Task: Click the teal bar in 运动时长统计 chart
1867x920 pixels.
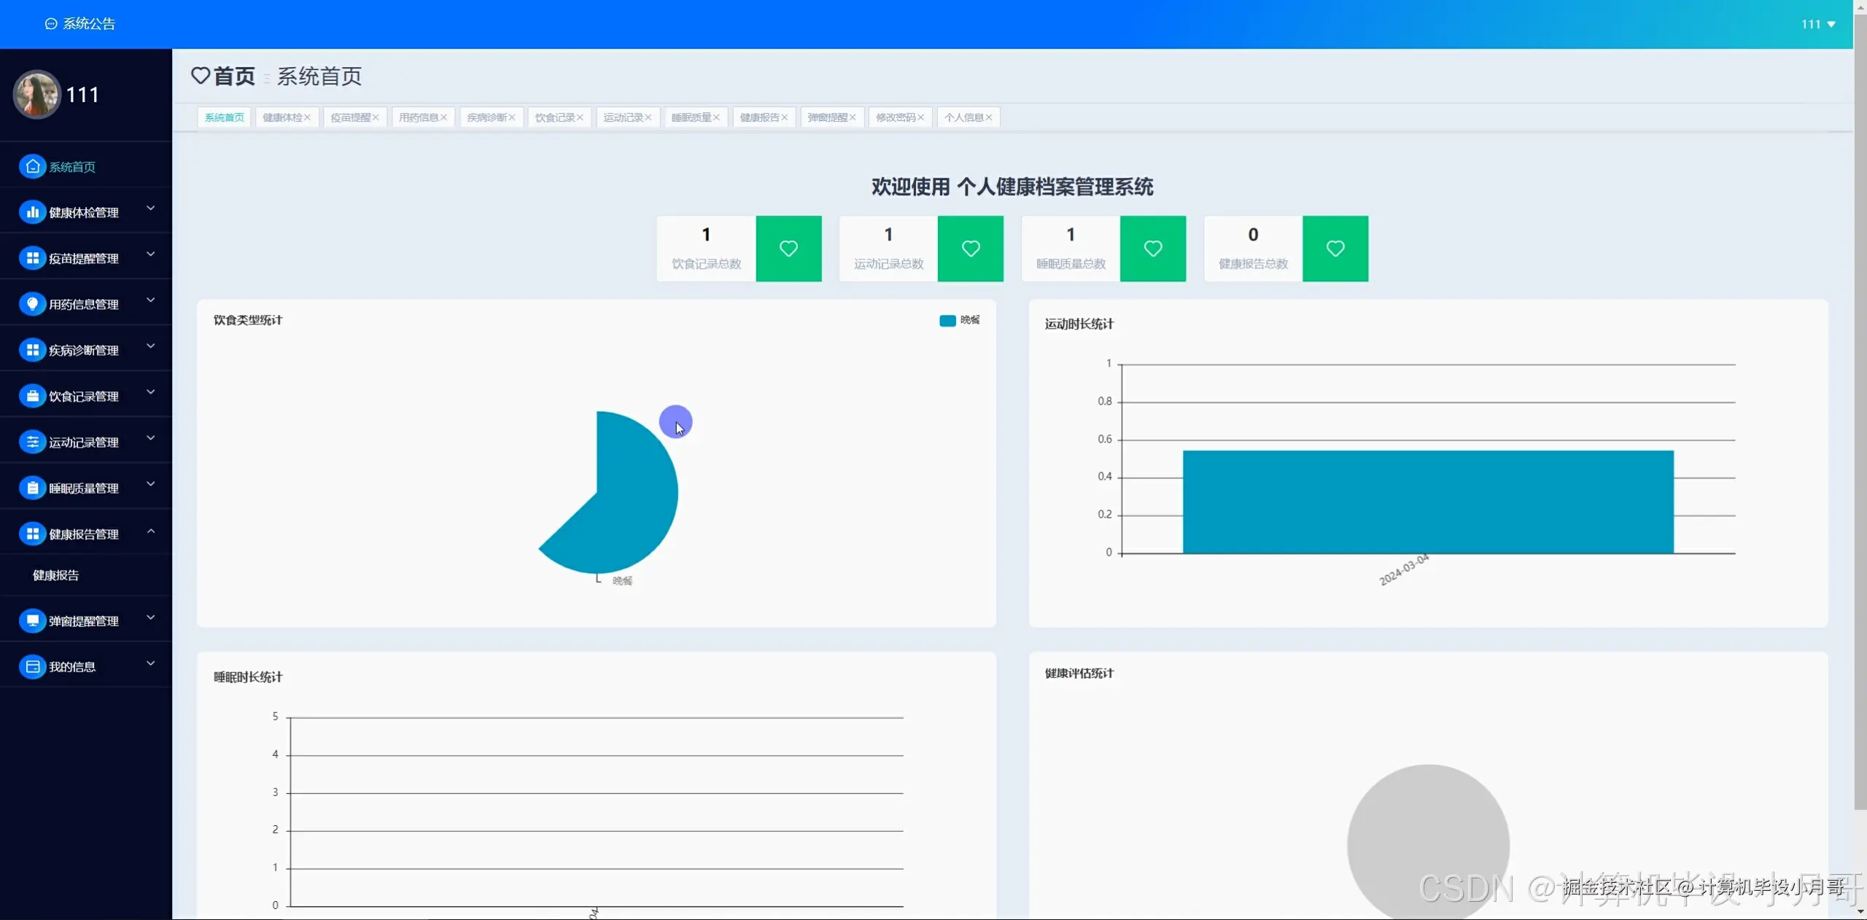Action: [1427, 502]
